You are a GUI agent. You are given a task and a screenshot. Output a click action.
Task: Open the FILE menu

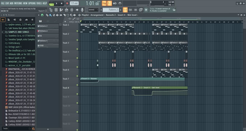click(3, 3)
